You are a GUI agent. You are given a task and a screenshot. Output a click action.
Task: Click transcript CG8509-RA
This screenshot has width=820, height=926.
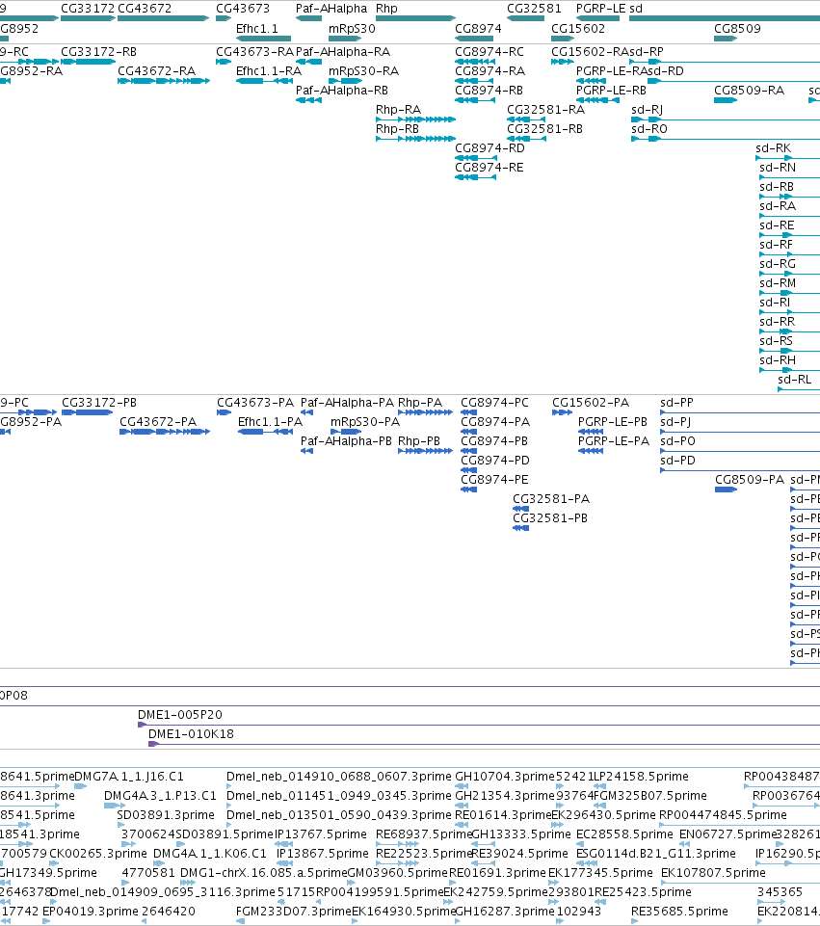749,91
